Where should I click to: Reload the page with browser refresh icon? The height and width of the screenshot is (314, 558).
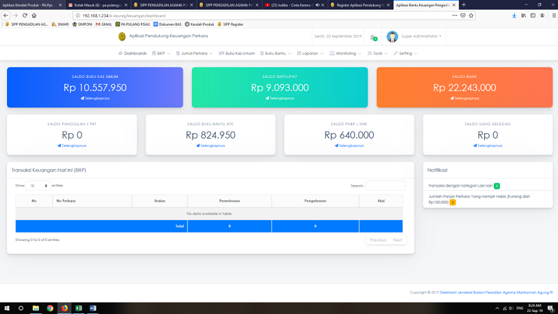tap(24, 15)
